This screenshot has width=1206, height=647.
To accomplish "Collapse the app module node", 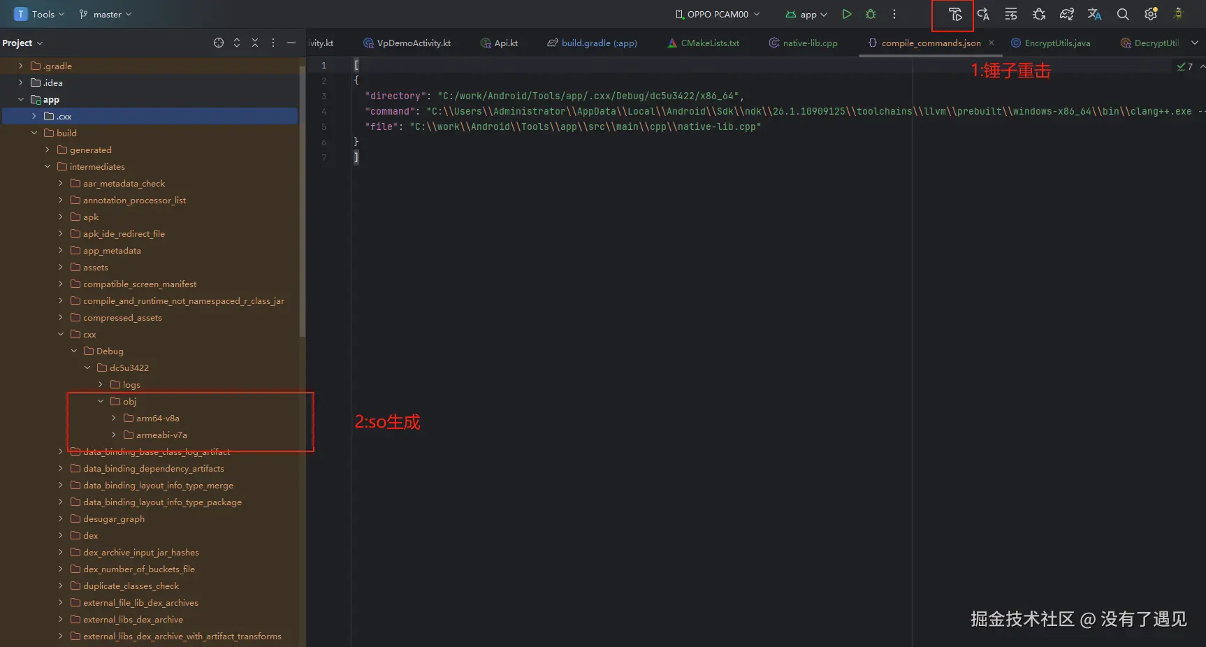I will pyautogui.click(x=20, y=99).
